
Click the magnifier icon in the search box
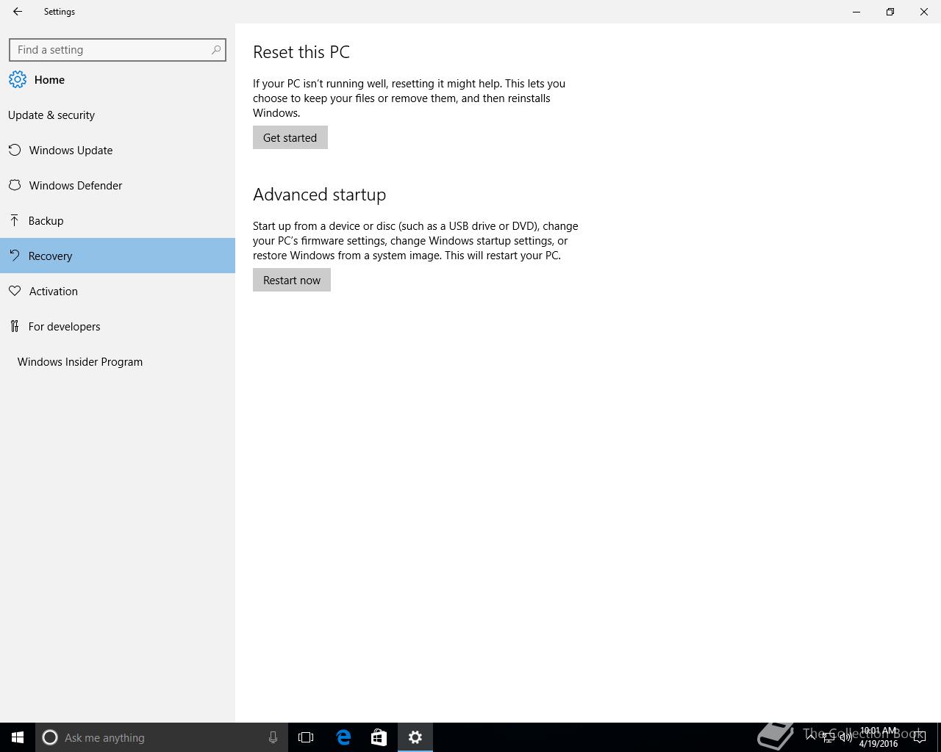(216, 50)
